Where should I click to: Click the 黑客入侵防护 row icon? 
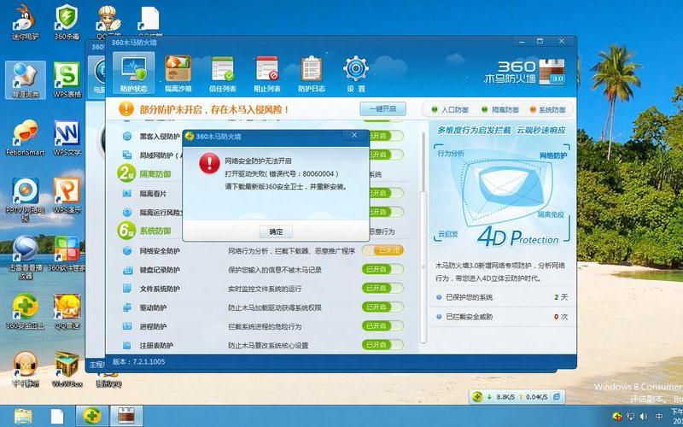click(x=127, y=137)
